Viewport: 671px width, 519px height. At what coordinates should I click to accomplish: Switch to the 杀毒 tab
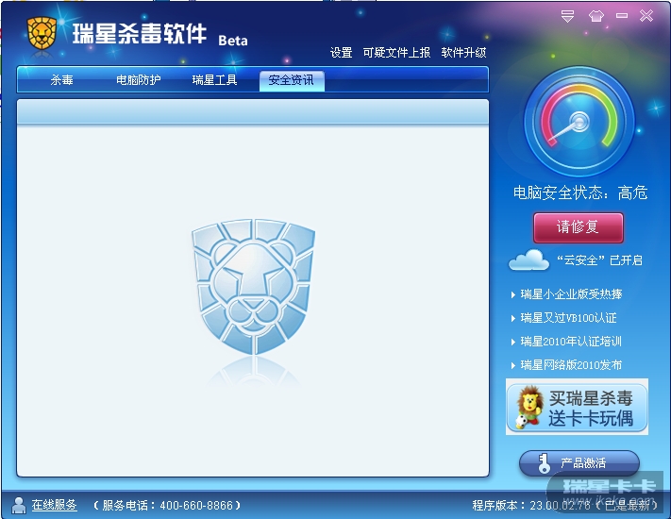(x=61, y=80)
